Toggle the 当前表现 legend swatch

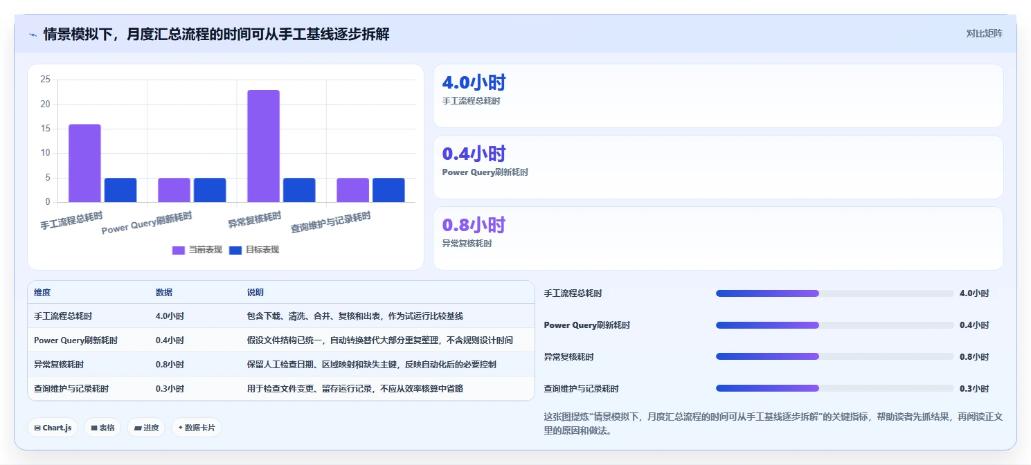tap(179, 250)
